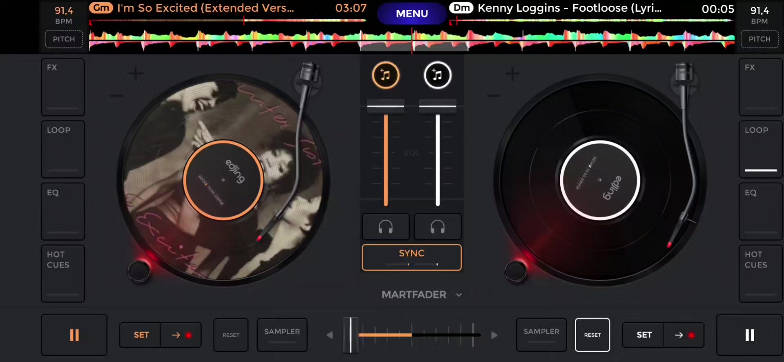Open the left deck SAMPLER
This screenshot has height=362, width=784.
[x=282, y=335]
